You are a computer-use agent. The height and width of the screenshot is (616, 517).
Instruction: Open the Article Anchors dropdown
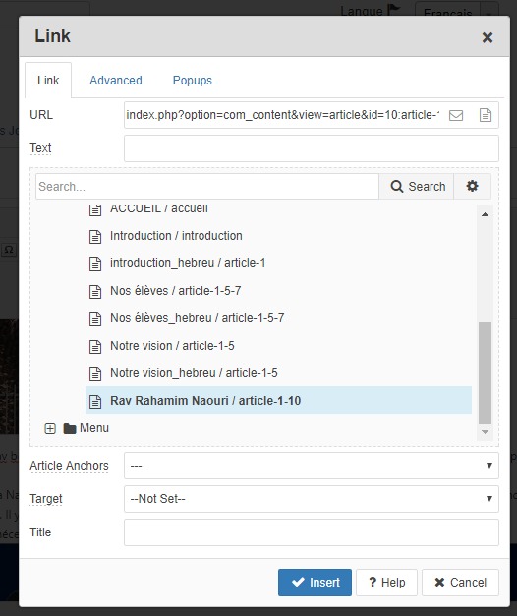tap(312, 466)
